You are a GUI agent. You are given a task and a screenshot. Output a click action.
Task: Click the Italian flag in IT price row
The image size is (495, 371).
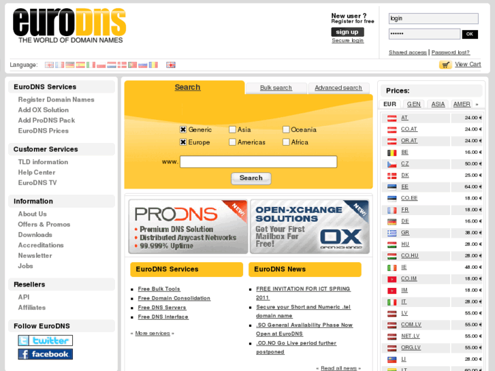392,302
